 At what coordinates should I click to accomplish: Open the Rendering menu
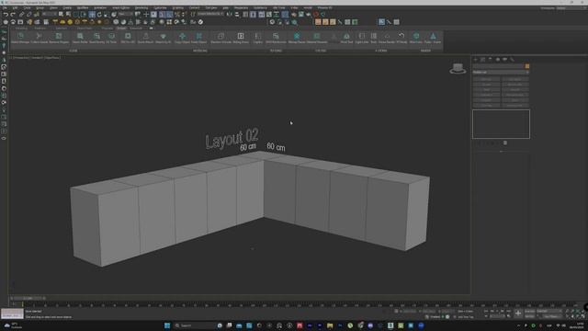tap(141, 8)
